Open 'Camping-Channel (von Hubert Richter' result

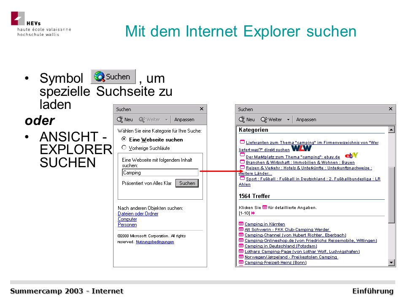(x=295, y=235)
